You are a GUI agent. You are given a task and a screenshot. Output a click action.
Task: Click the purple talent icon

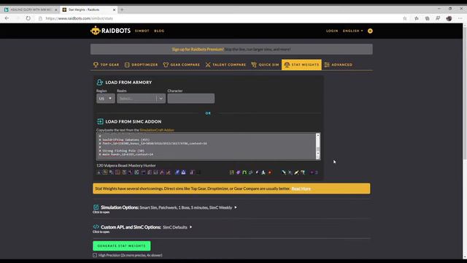pos(239,172)
